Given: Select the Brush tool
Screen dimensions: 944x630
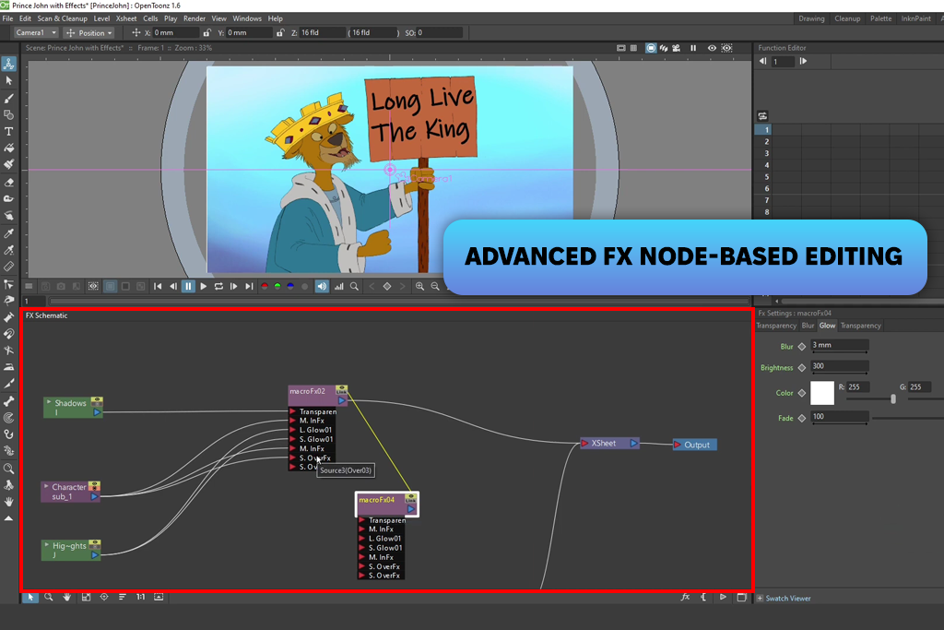Looking at the screenshot, I should tap(9, 98).
